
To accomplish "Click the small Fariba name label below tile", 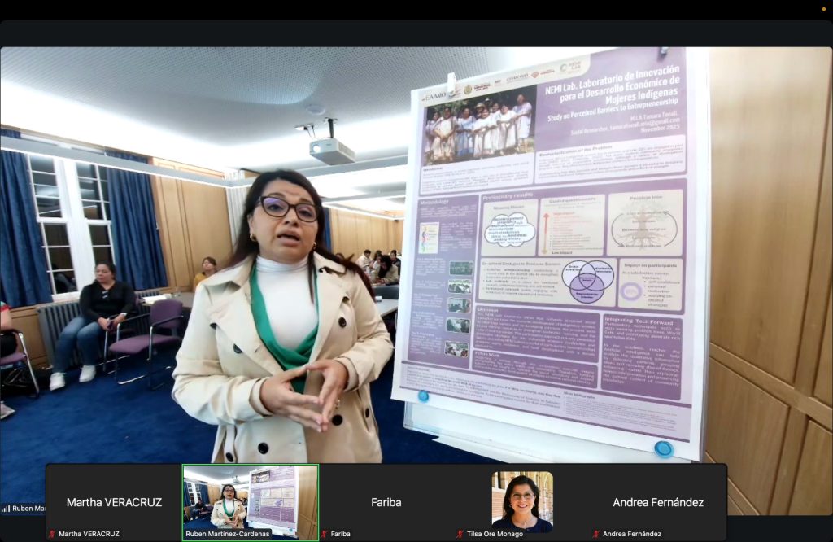I will [x=341, y=534].
